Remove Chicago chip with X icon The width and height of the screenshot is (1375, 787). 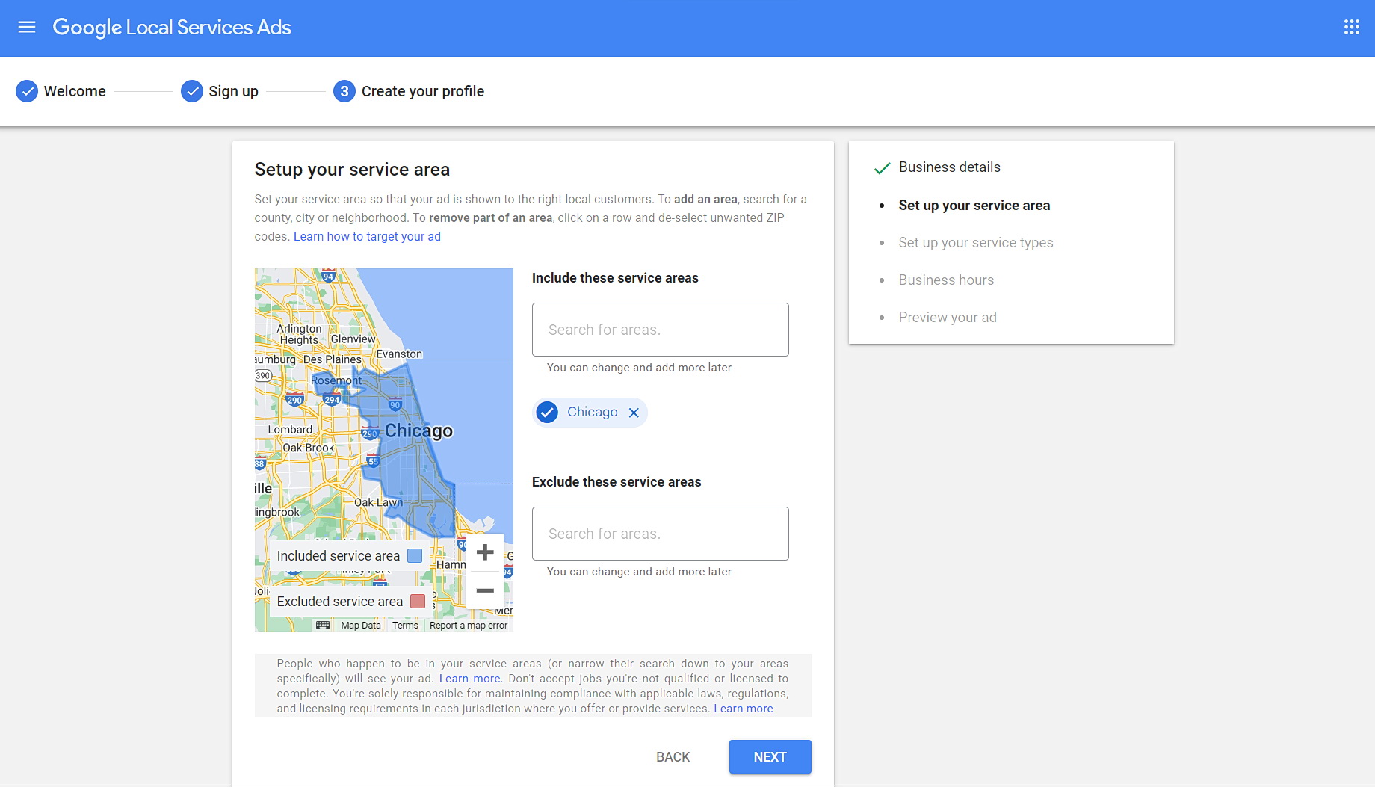coord(634,413)
